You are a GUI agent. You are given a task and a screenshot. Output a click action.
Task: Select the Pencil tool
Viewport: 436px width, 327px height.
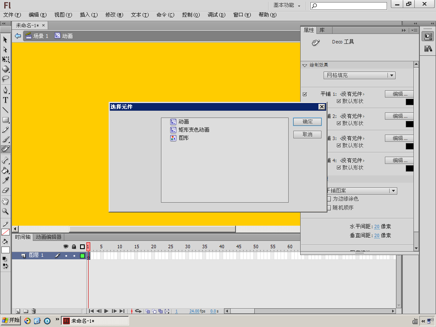point(5,129)
